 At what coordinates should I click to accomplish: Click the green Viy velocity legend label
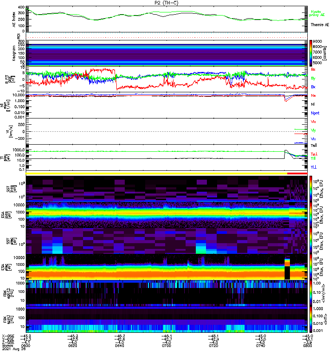click(x=313, y=130)
